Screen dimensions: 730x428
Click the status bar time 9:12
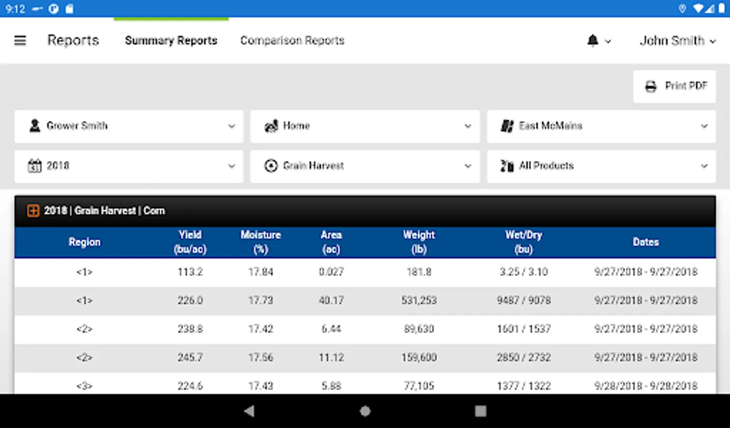tap(15, 9)
